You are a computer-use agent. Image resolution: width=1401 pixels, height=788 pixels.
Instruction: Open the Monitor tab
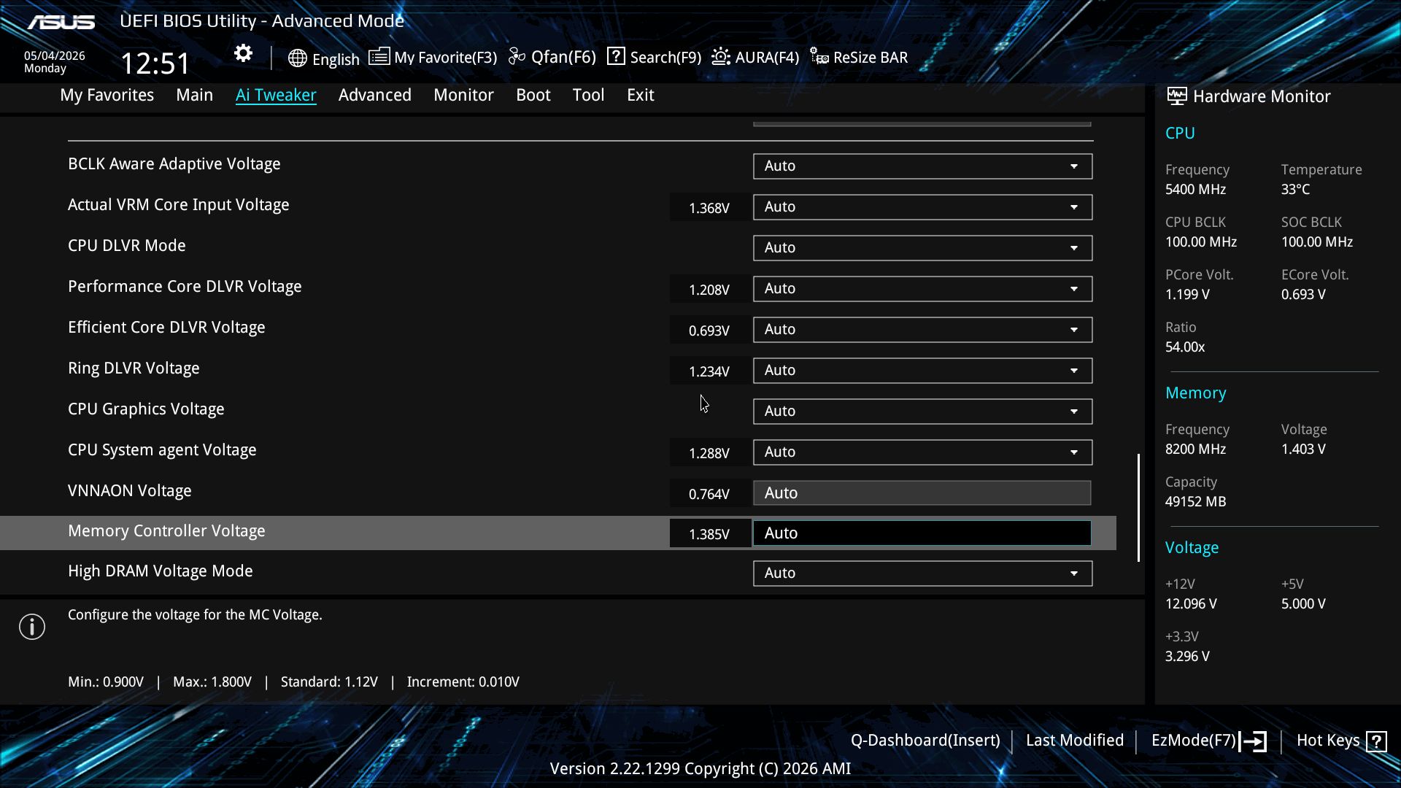click(463, 95)
